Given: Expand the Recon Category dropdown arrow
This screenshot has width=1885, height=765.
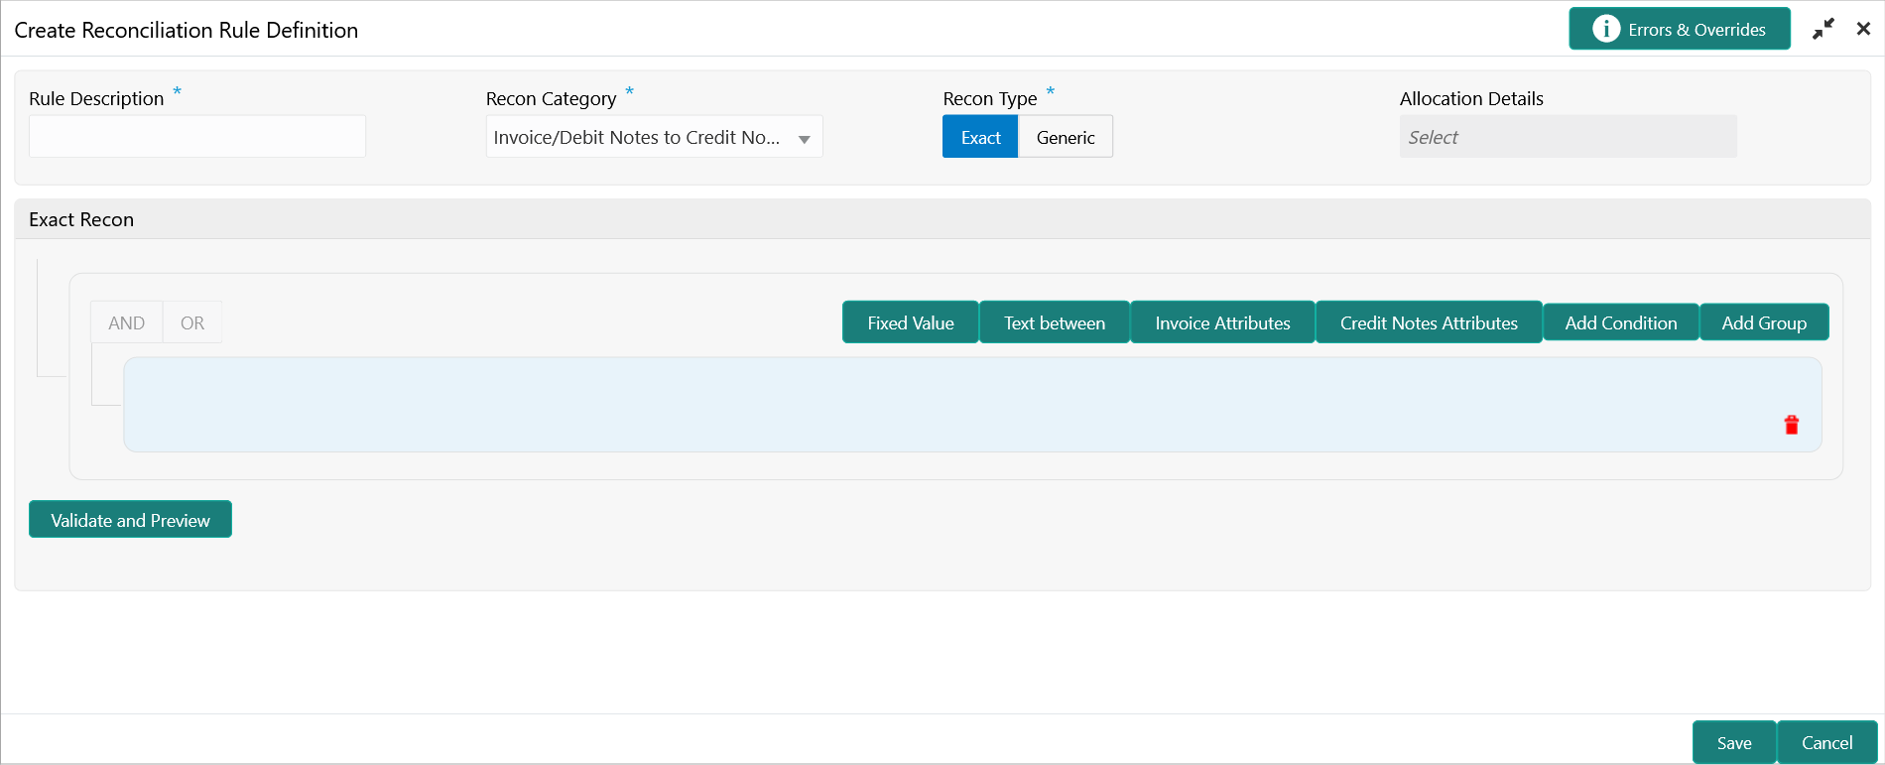Looking at the screenshot, I should click(x=804, y=139).
